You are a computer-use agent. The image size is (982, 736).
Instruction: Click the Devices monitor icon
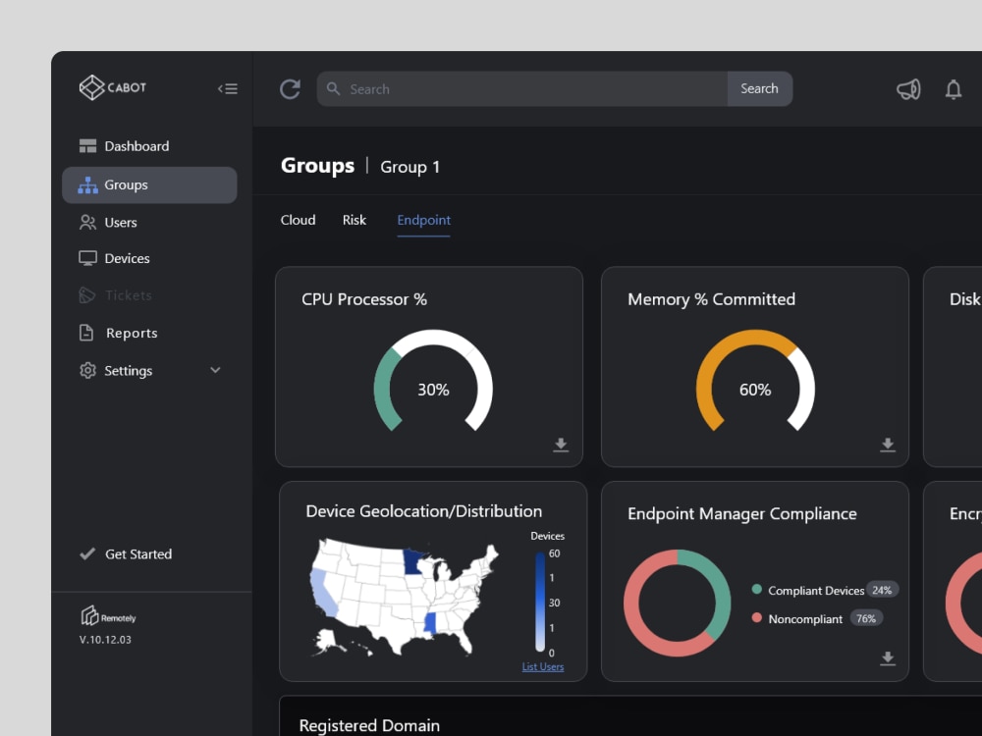pyautogui.click(x=87, y=258)
